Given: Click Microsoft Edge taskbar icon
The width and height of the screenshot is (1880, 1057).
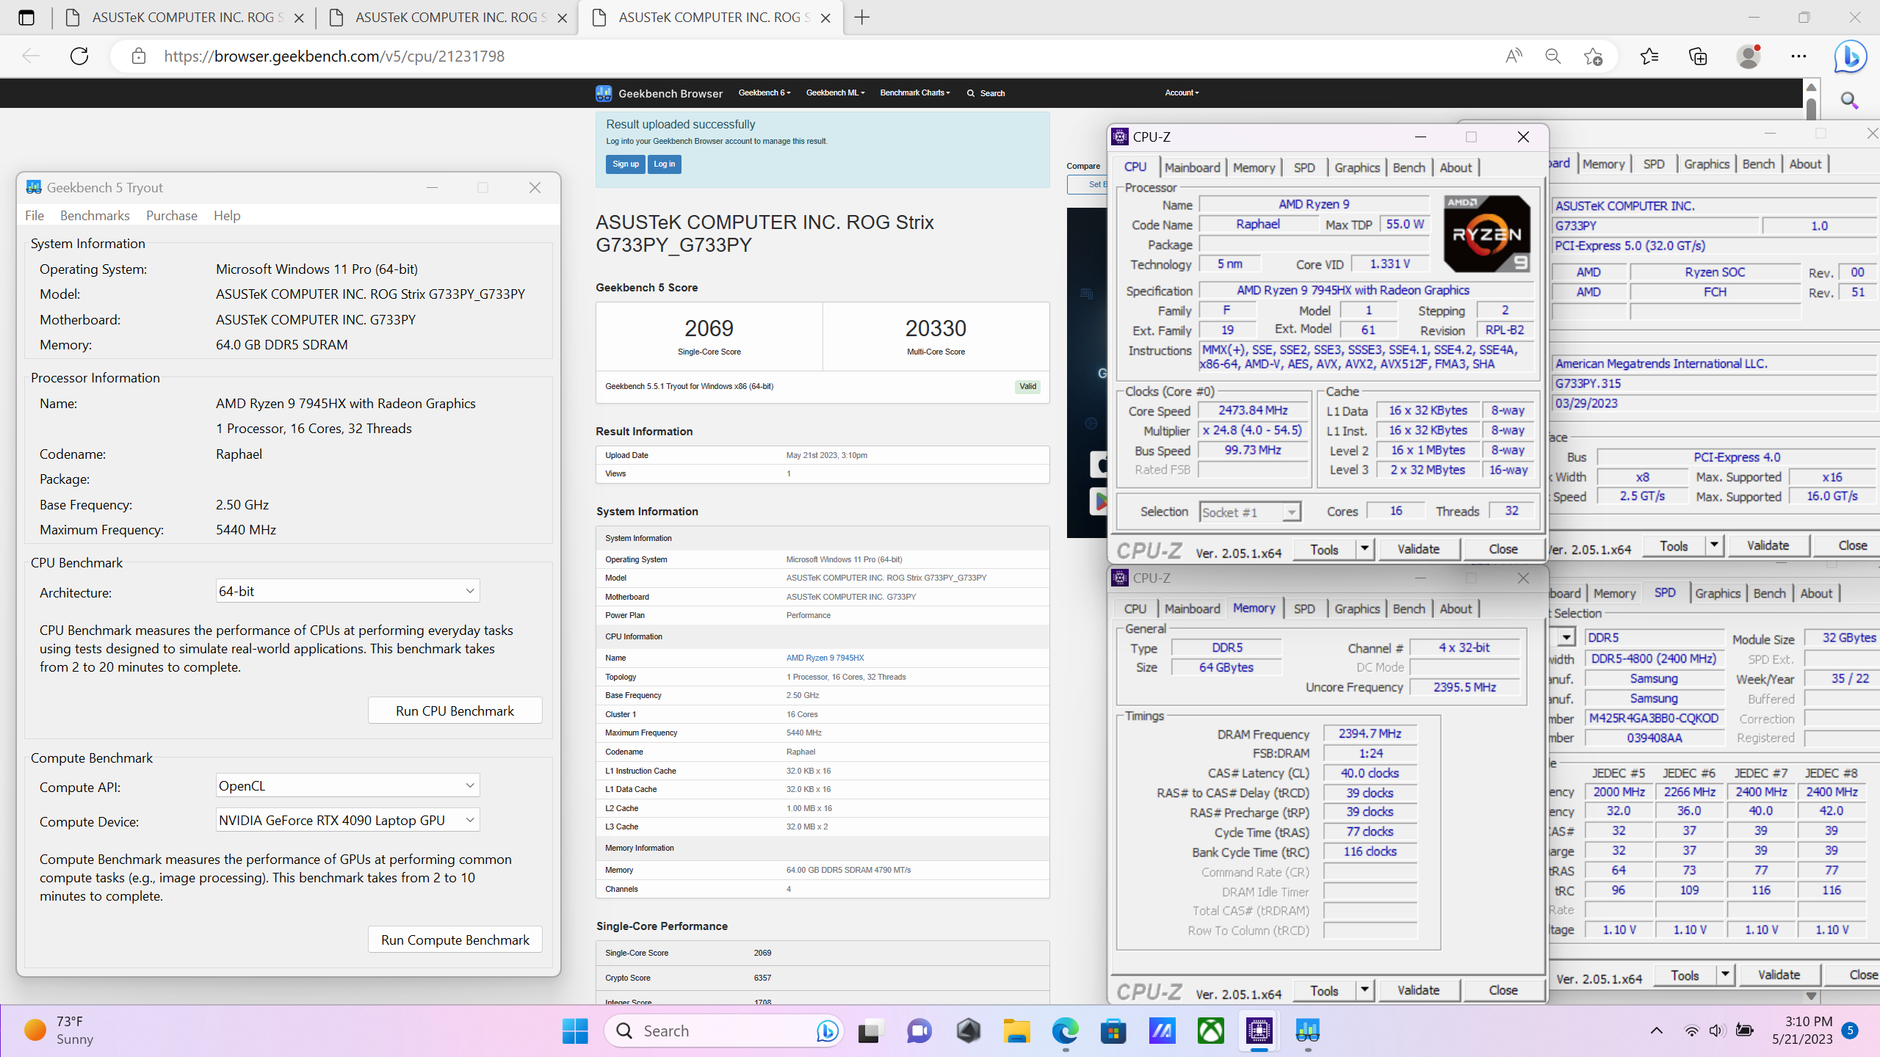Looking at the screenshot, I should point(1065,1031).
